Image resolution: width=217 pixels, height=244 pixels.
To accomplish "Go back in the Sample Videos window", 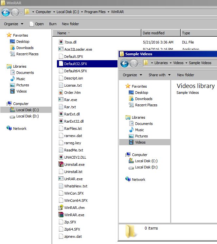I will tap(124, 63).
